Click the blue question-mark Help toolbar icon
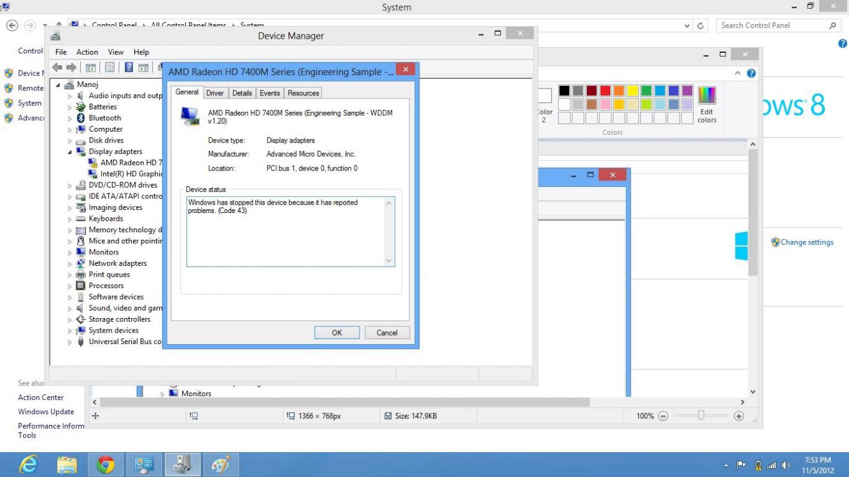 [129, 67]
